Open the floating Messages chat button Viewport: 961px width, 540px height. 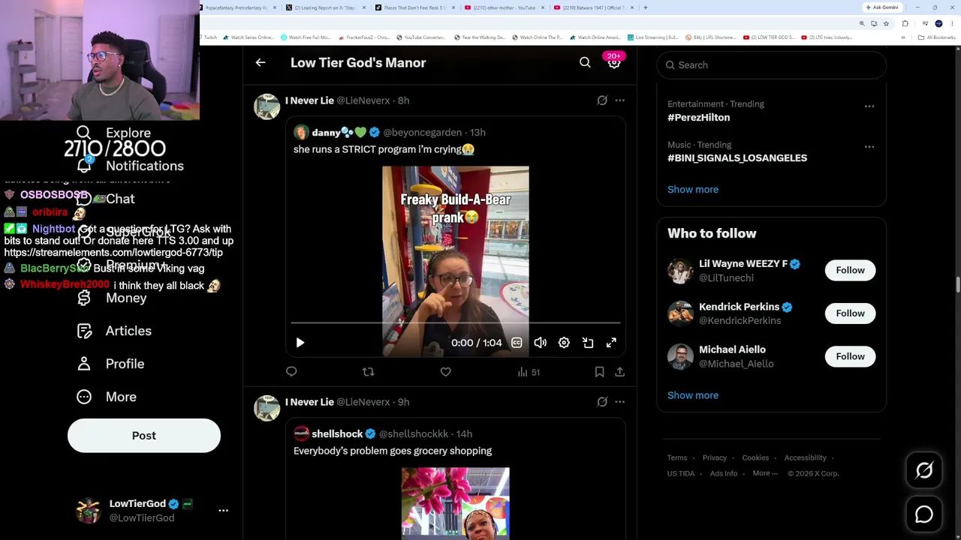(x=924, y=514)
